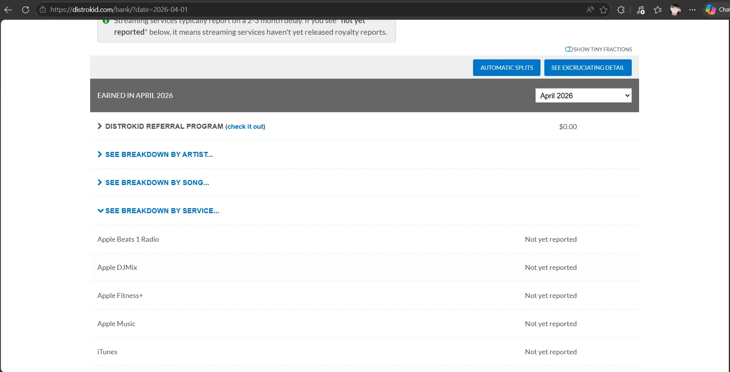Click the Automatic Splits button
Screen dimensions: 730x372
pyautogui.click(x=507, y=67)
